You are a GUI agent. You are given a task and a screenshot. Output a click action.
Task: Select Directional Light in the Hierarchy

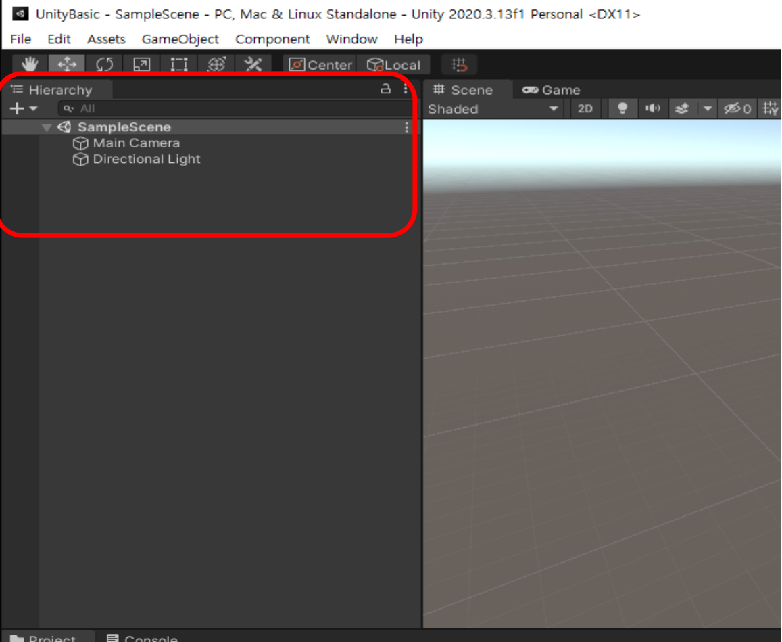point(146,159)
